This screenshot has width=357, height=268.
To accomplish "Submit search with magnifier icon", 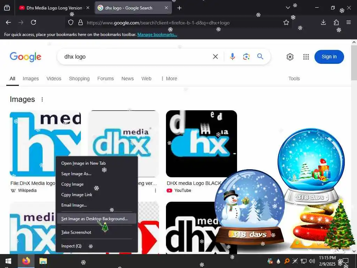I will [260, 57].
